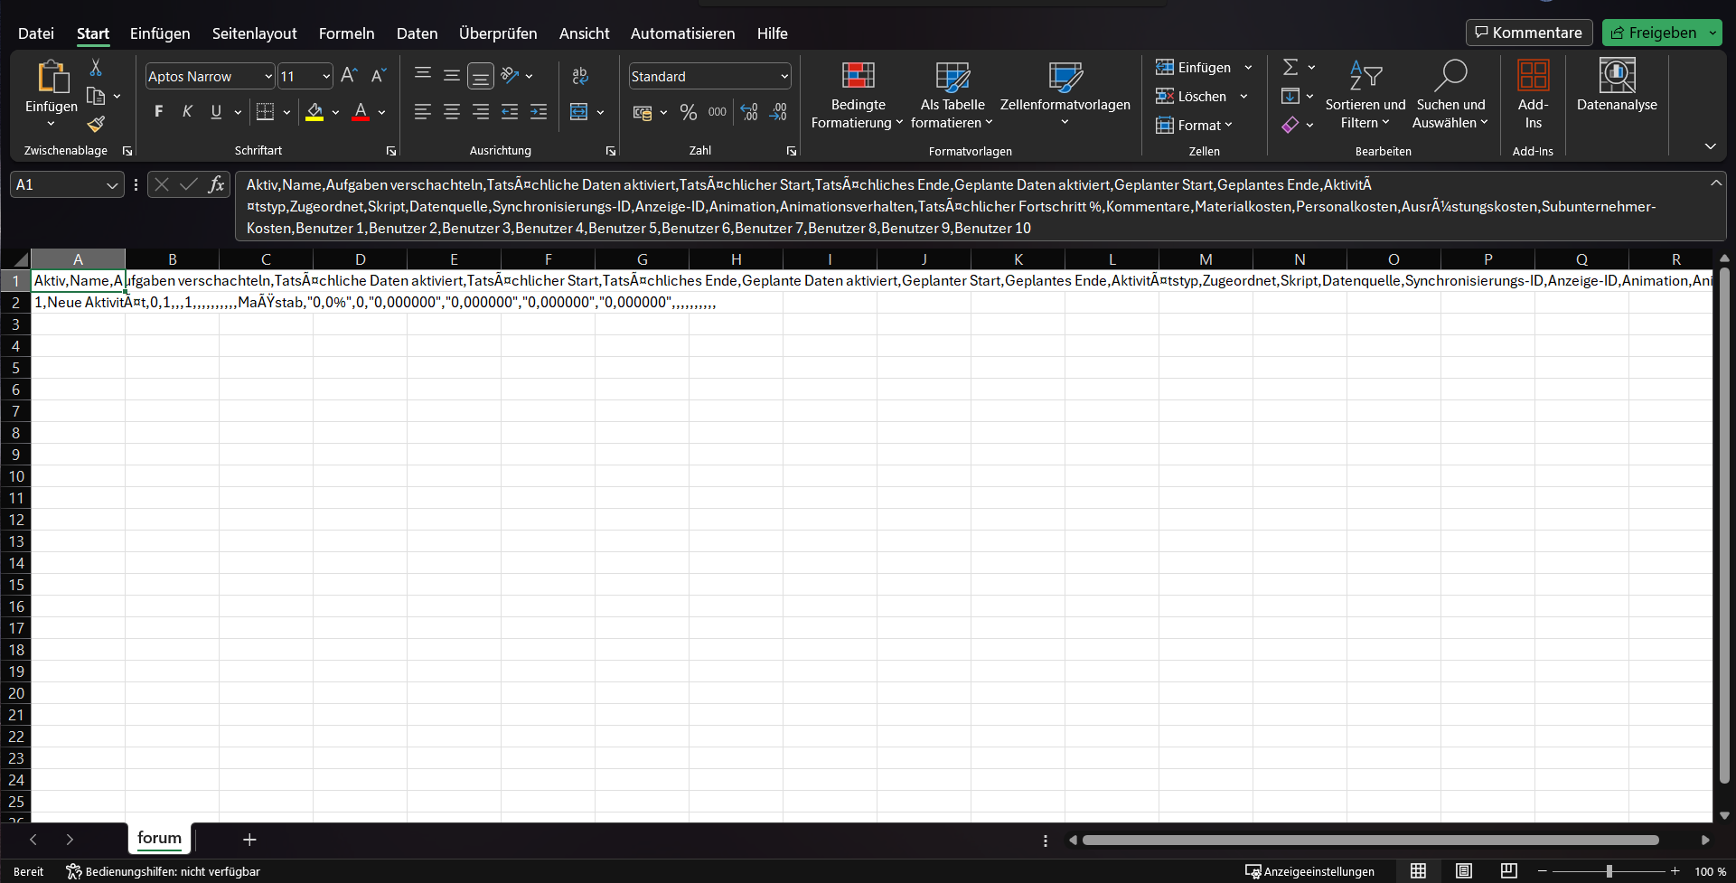Click Suchen und Auswählen
Viewport: 1736px width, 883px height.
[1450, 95]
